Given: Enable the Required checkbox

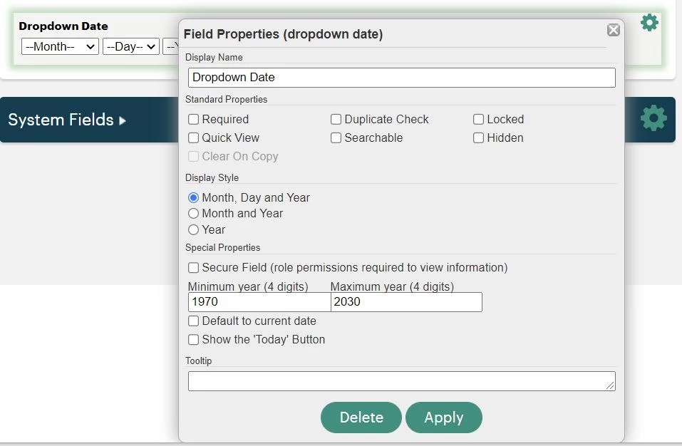Looking at the screenshot, I should 194,119.
